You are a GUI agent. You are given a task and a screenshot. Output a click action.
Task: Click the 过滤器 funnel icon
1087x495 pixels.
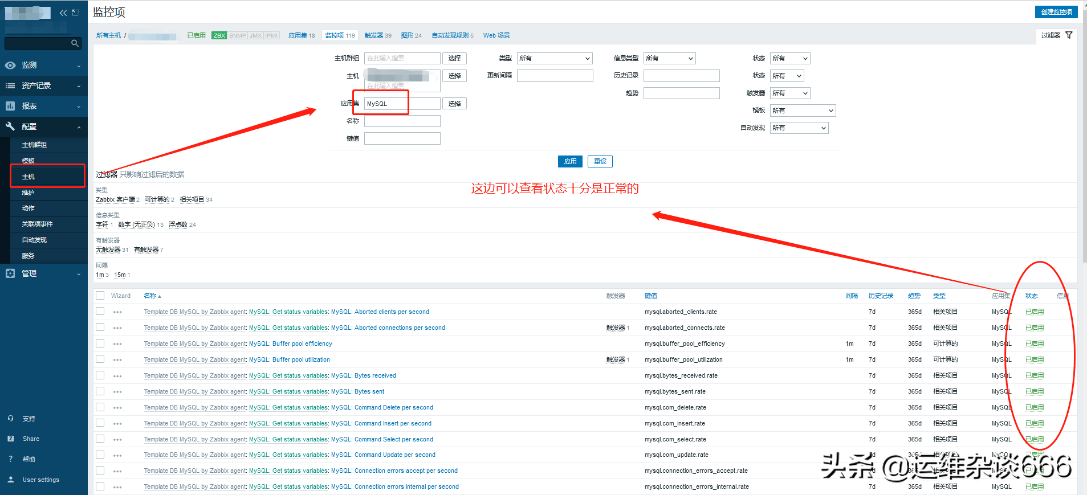coord(1069,35)
